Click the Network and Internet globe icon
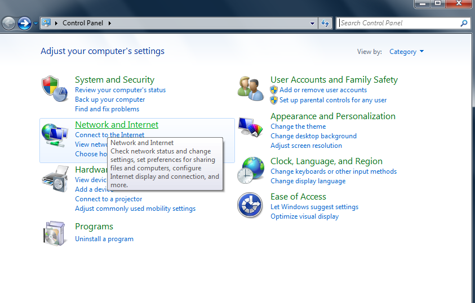 (x=55, y=135)
